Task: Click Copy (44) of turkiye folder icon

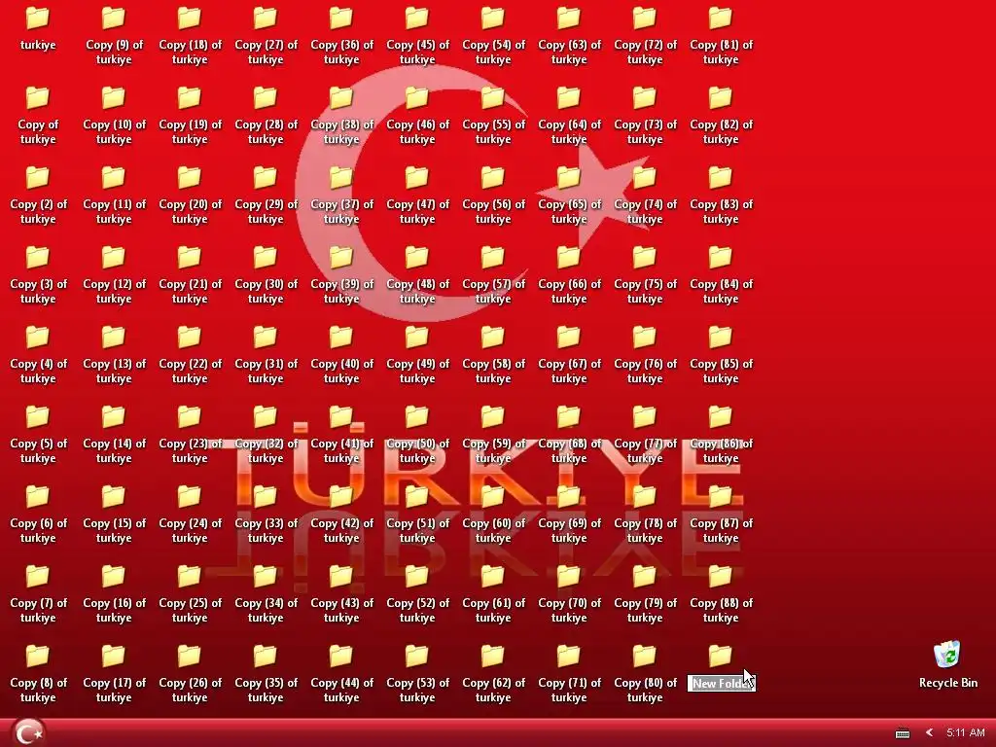Action: pos(341,657)
